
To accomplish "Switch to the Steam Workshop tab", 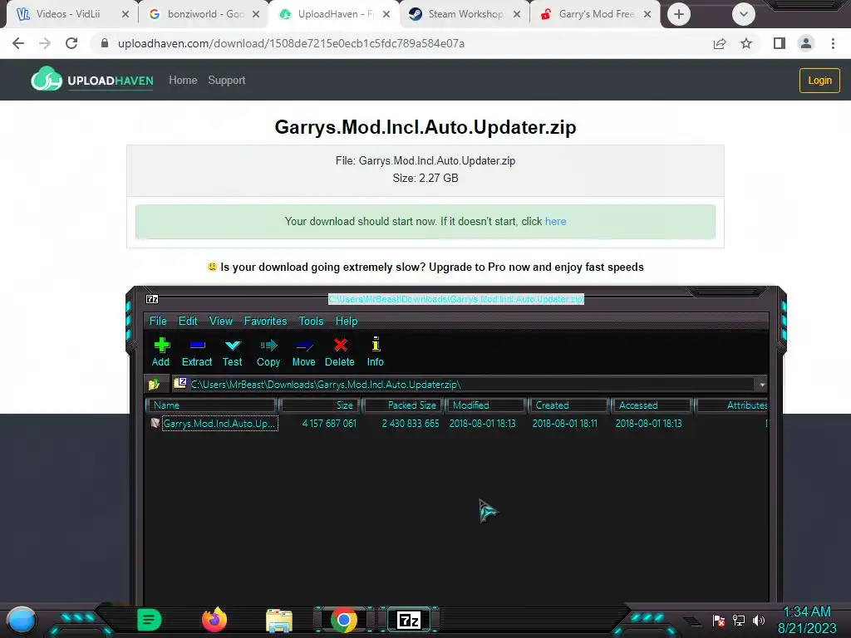I will (x=464, y=14).
